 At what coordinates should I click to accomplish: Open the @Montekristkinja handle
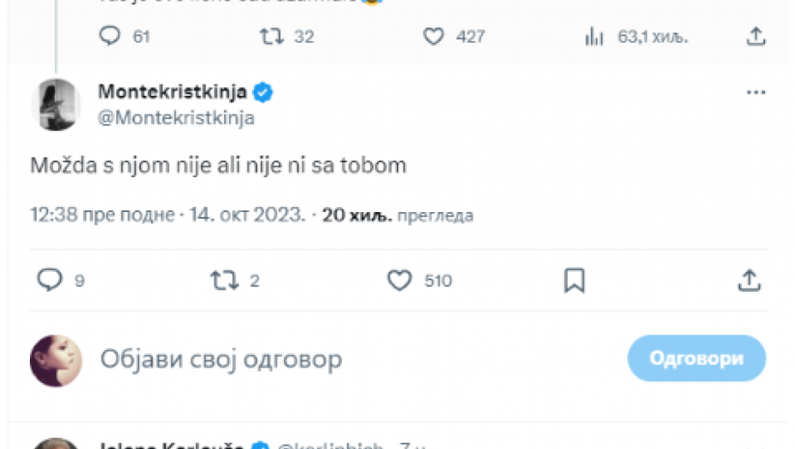pos(176,118)
